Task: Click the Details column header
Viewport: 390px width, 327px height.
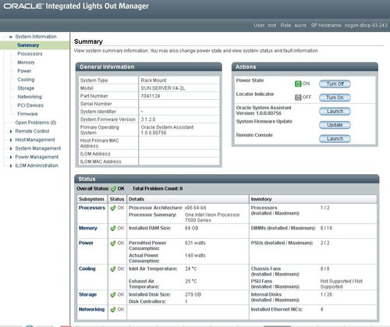Action: (x=188, y=199)
